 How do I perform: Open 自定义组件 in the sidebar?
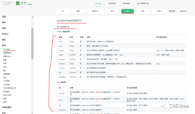(7, 95)
